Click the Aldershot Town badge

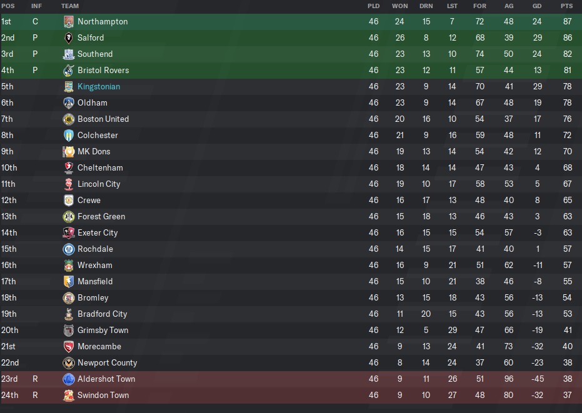pyautogui.click(x=69, y=379)
